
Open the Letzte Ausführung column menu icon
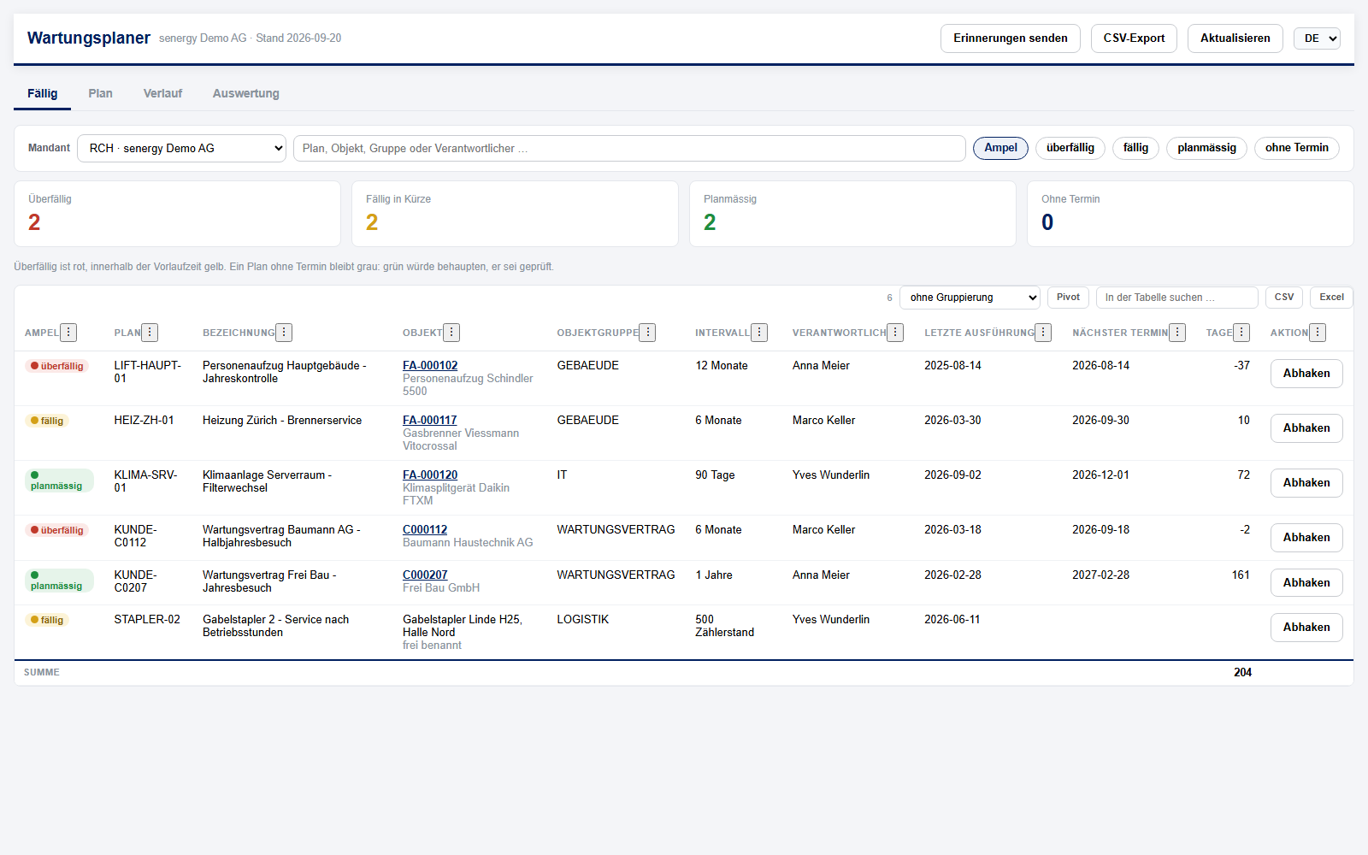coord(1043,333)
